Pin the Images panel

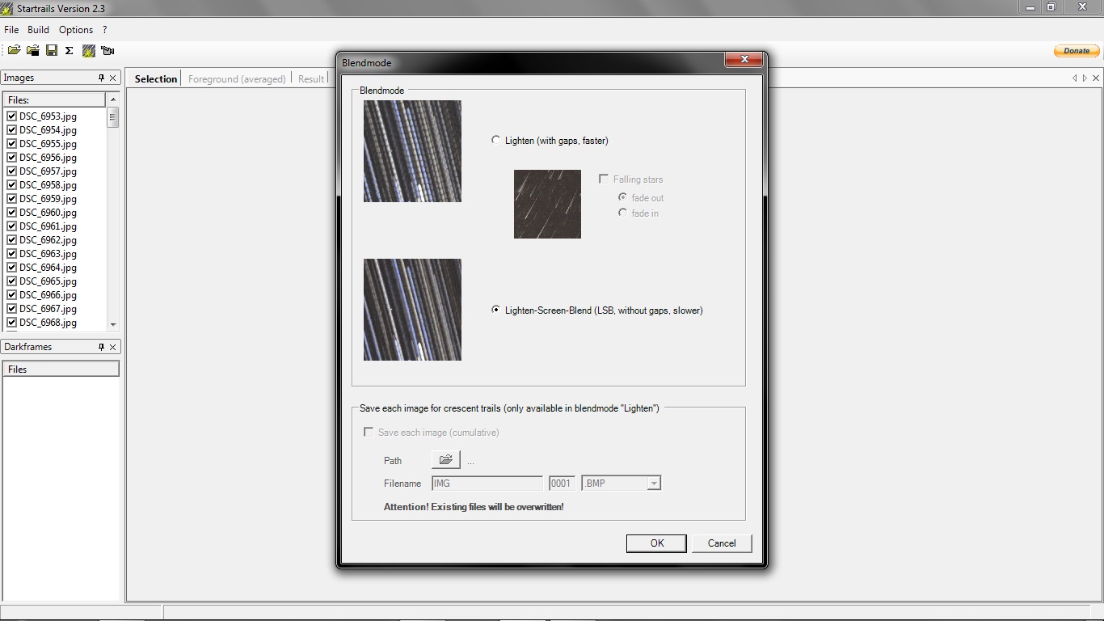click(101, 78)
